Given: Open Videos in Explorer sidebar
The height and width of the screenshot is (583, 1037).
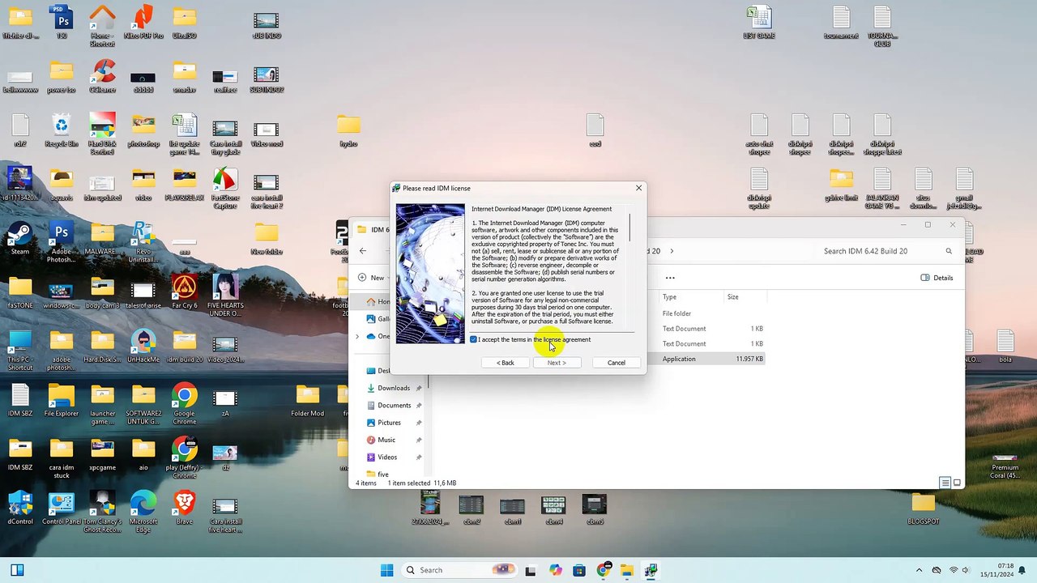Looking at the screenshot, I should 387,457.
